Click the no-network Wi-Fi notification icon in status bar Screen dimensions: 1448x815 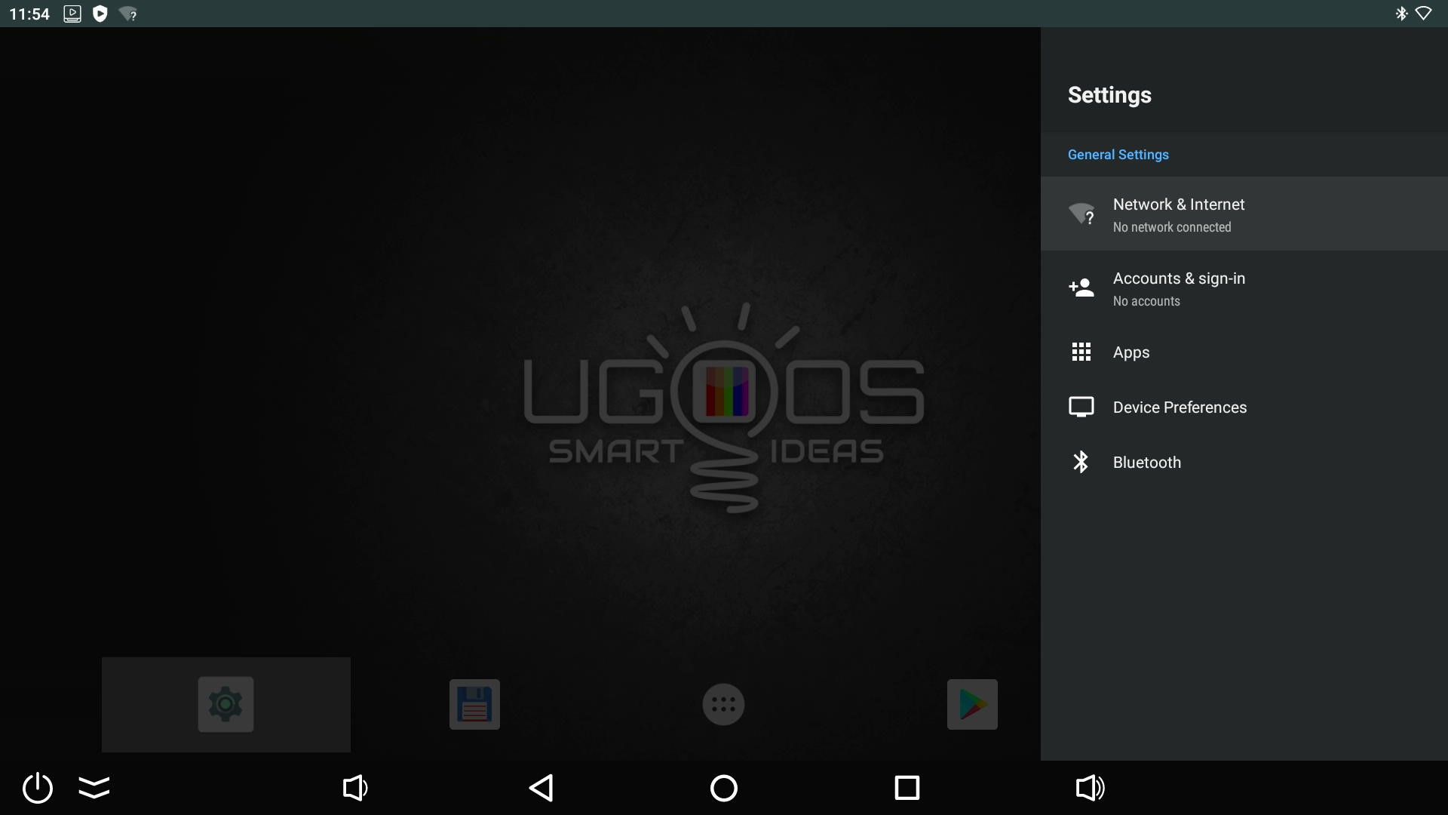pos(128,14)
